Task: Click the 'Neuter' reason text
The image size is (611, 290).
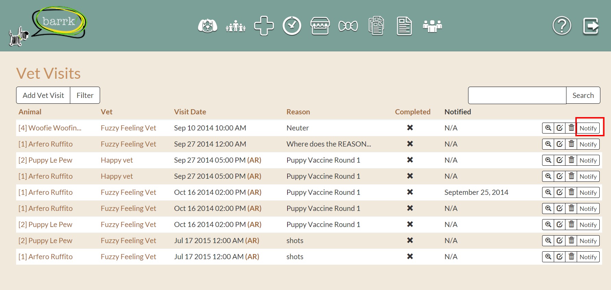Action: 298,128
